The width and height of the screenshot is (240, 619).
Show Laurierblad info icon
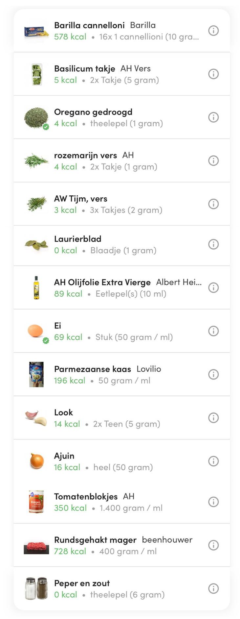213,244
